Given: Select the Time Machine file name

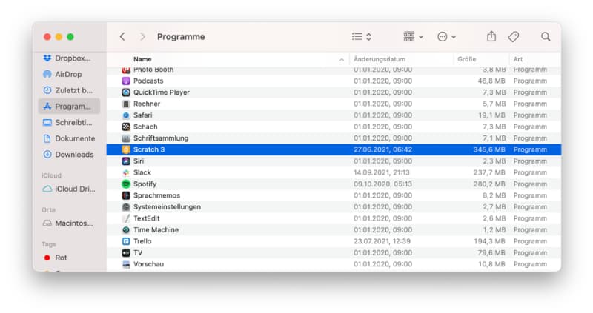Looking at the screenshot, I should (156, 229).
